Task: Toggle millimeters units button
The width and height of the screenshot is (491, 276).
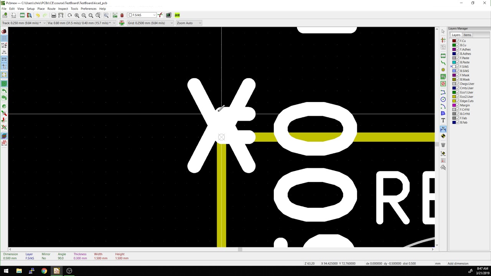Action: [4, 59]
